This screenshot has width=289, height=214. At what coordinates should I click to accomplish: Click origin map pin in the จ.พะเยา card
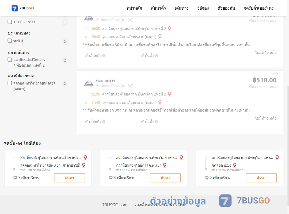(181, 157)
